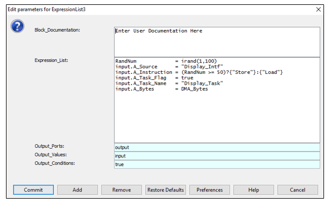Image resolution: width=330 pixels, height=203 pixels.
Task: Click the Expression_List label
Action: 51,60
